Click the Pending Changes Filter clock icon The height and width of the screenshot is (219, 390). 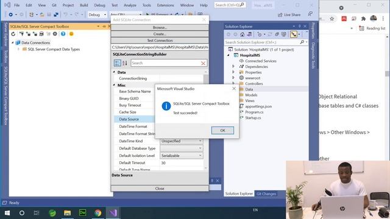click(260, 35)
